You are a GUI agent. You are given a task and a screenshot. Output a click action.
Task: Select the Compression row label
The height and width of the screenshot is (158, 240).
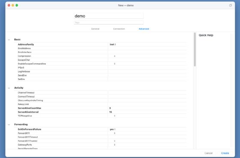pos(24,56)
